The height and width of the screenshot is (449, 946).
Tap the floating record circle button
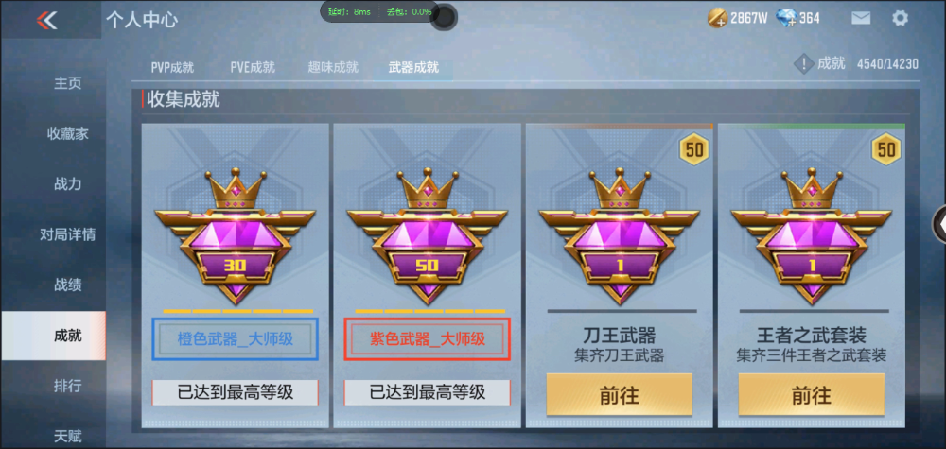point(444,17)
